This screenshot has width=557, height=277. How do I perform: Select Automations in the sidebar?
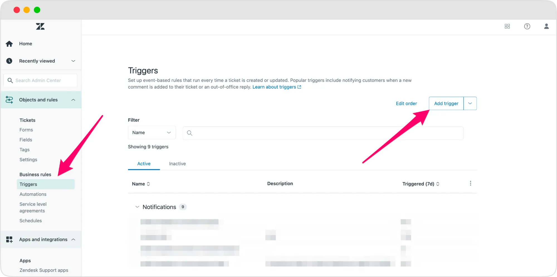pyautogui.click(x=33, y=194)
